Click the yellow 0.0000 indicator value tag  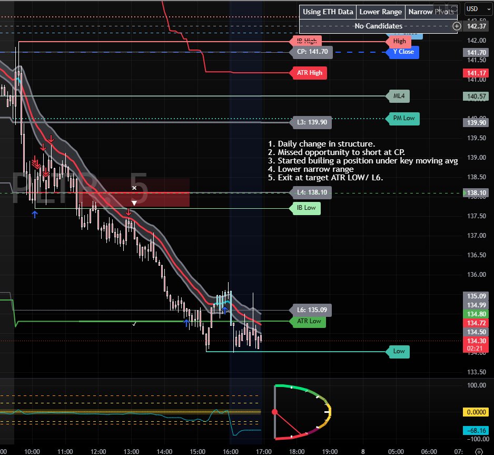(476, 412)
